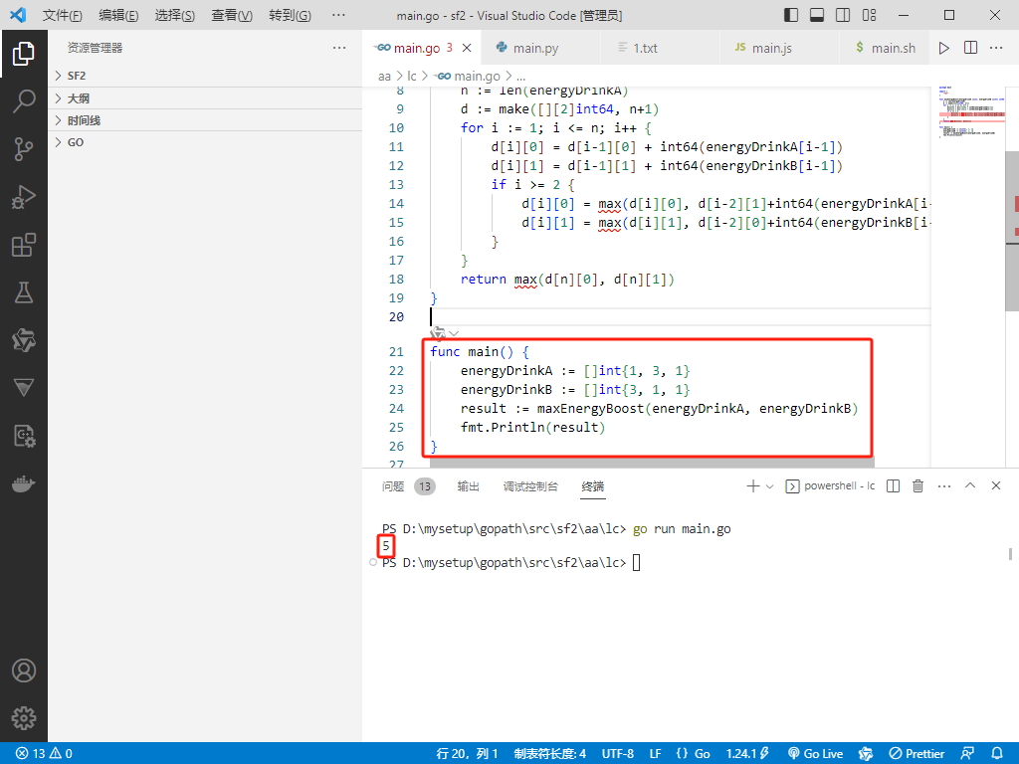The width and height of the screenshot is (1019, 764).
Task: Open the 编辑(E) menu
Action: (x=118, y=15)
